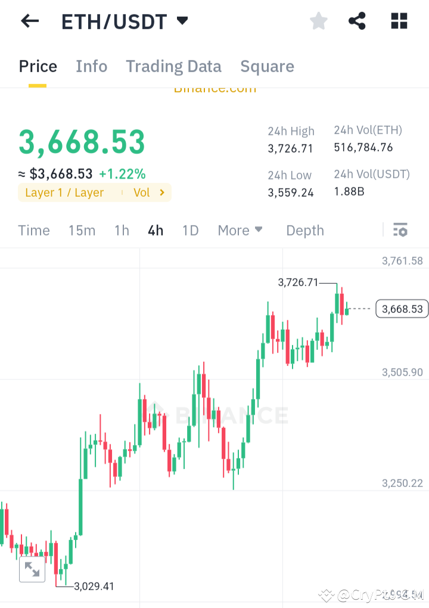Screen dimensions: 429x608
Task: Tap the Time chart option
Action: pos(33,230)
